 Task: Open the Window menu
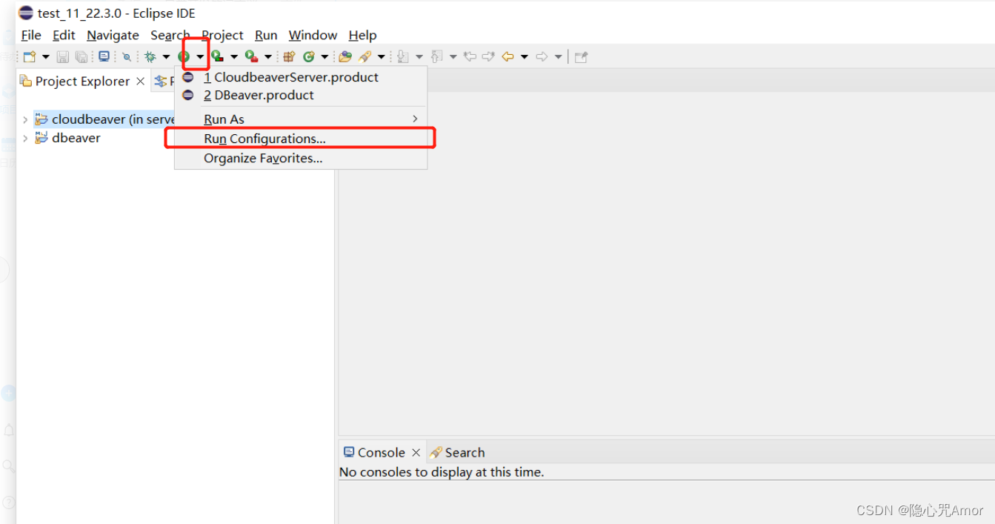click(x=313, y=35)
